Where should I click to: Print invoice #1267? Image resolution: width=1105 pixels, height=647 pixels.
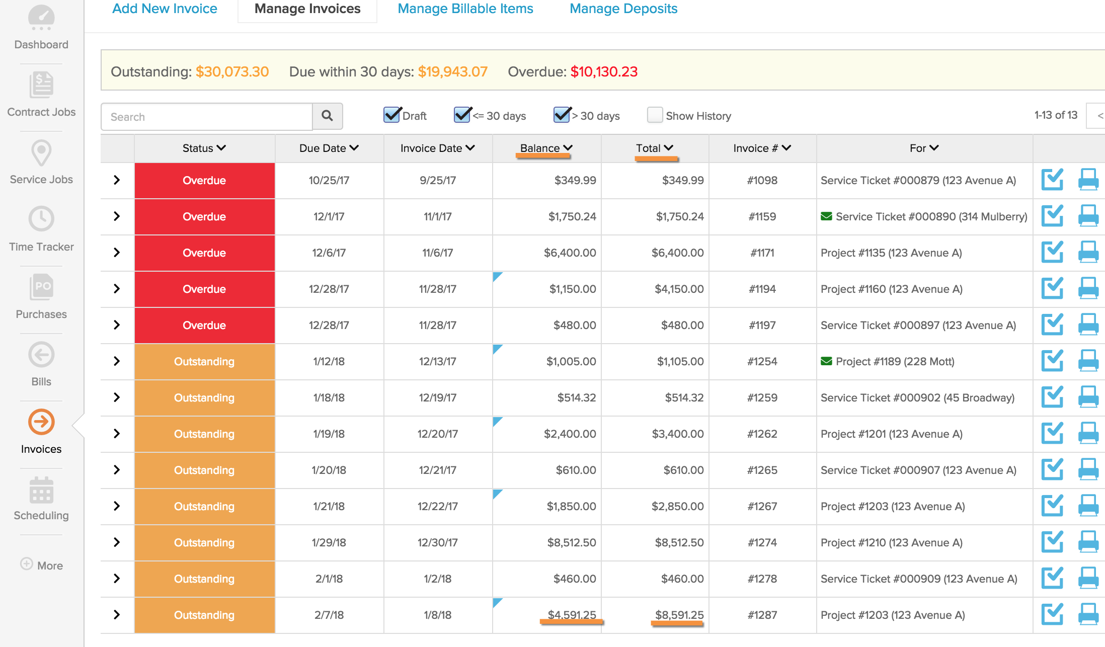[x=1088, y=506]
